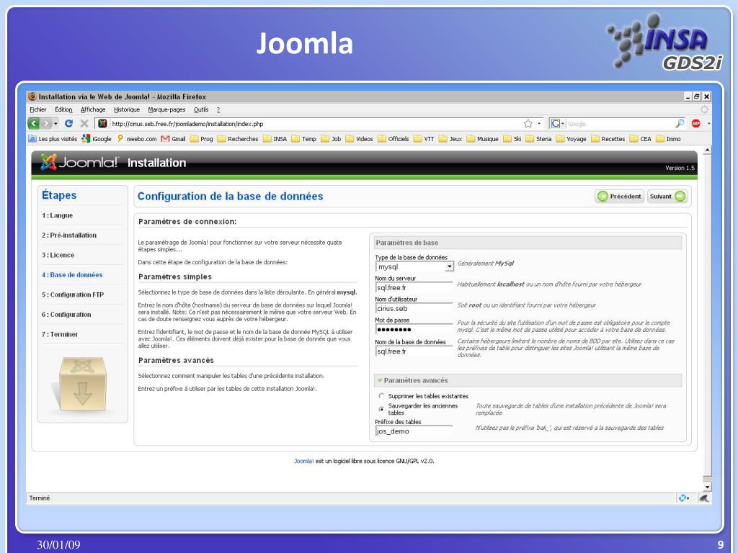Click step '1 : Langue'
The height and width of the screenshot is (553, 738).
click(58, 215)
